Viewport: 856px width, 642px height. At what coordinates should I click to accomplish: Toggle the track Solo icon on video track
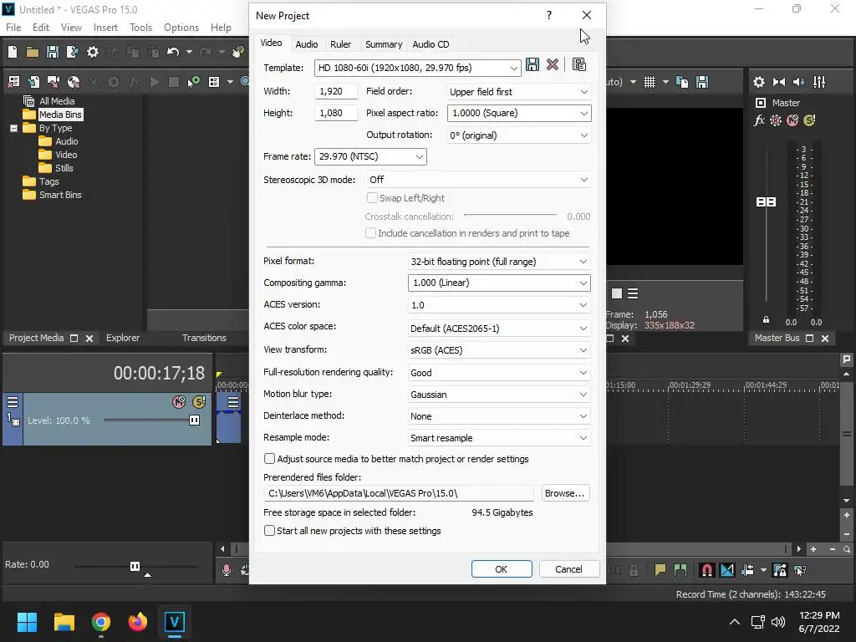tap(199, 402)
